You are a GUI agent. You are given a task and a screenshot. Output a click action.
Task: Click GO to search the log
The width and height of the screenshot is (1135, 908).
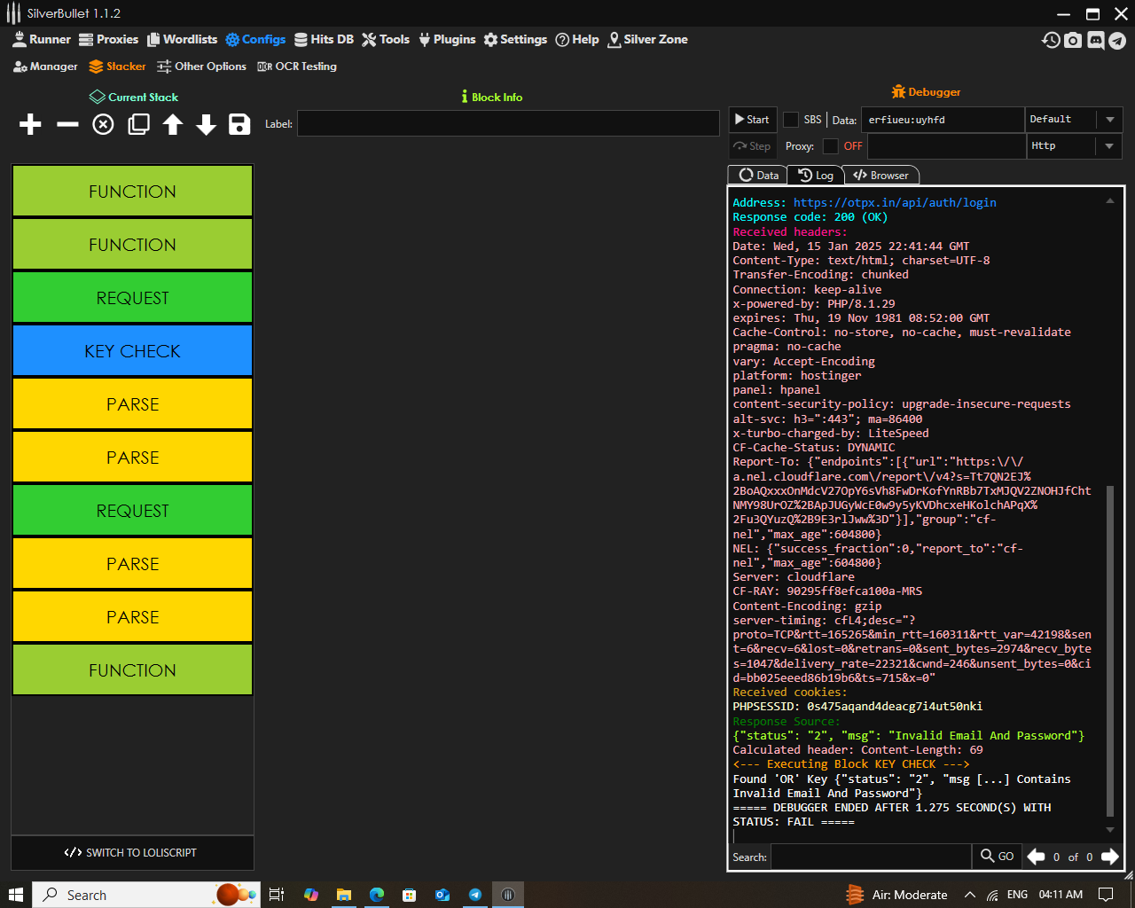[998, 857]
